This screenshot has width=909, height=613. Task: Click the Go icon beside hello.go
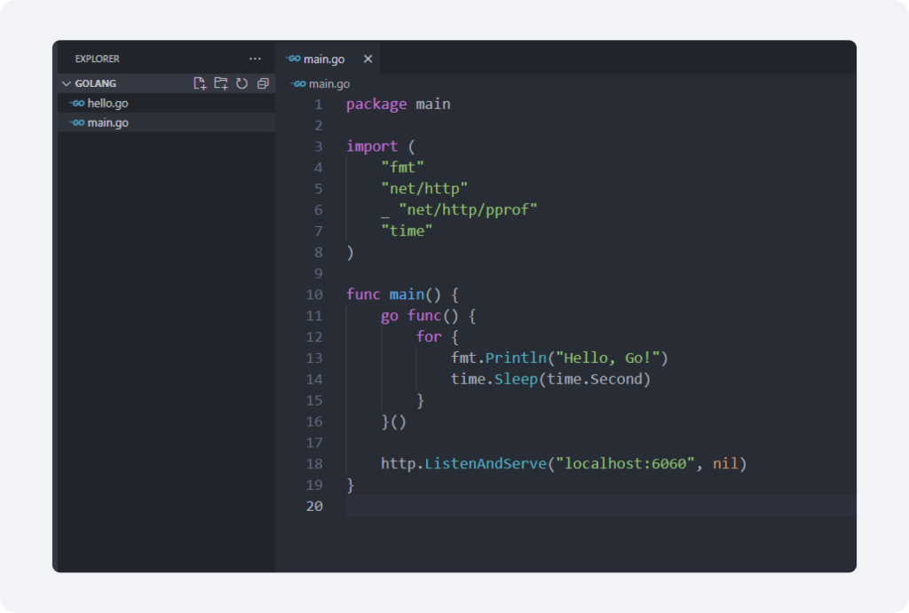click(x=77, y=103)
